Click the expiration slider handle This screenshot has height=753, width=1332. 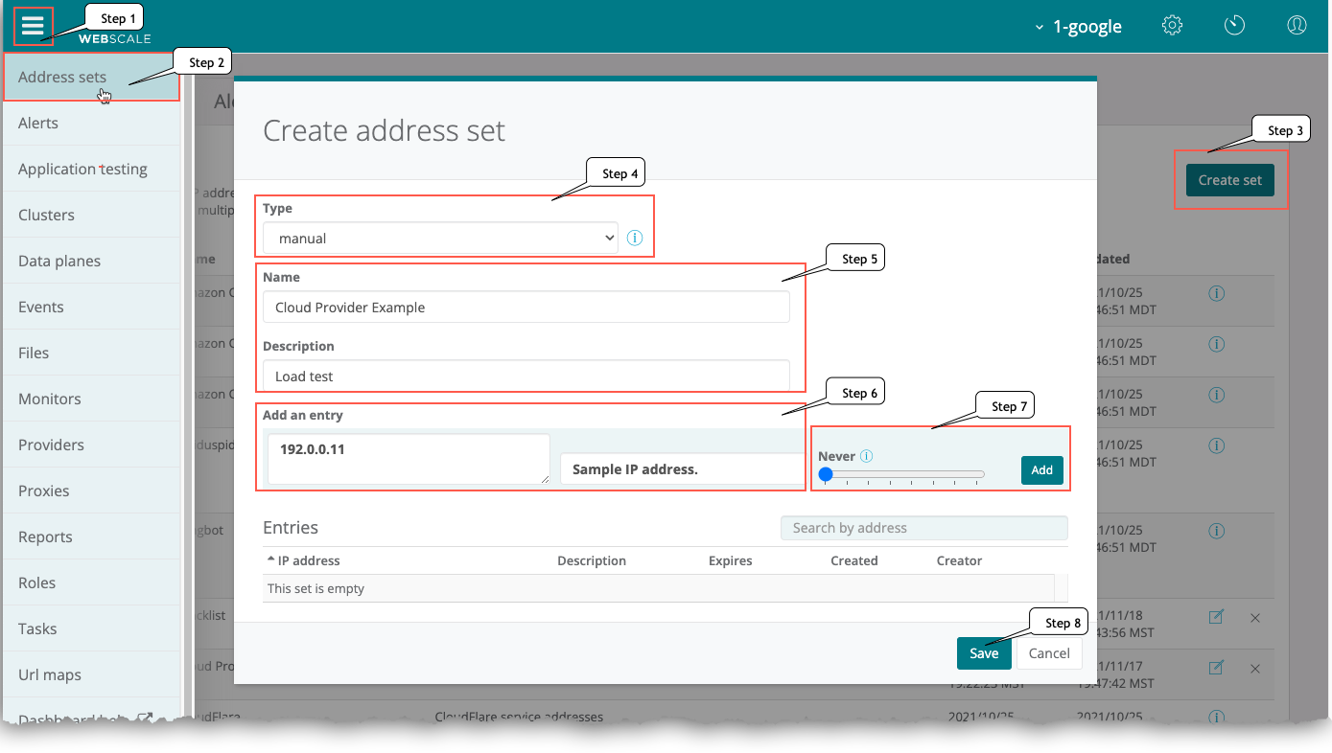pos(825,474)
